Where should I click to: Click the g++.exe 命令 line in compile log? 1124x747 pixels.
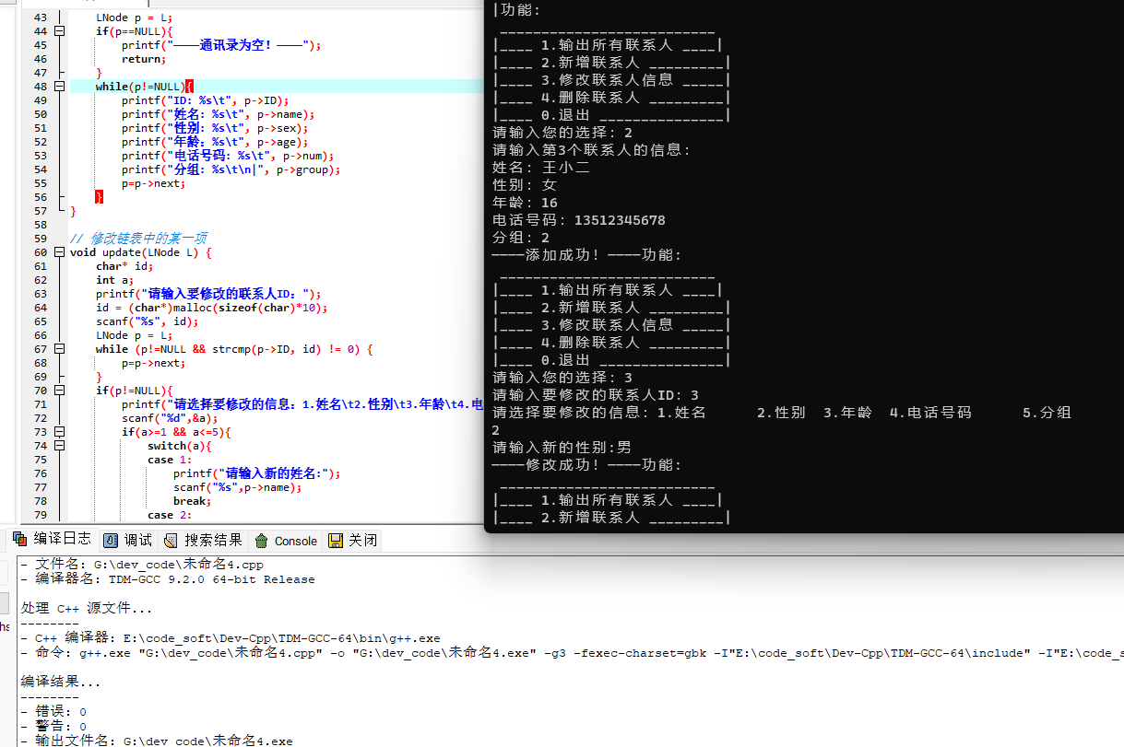tap(369, 653)
